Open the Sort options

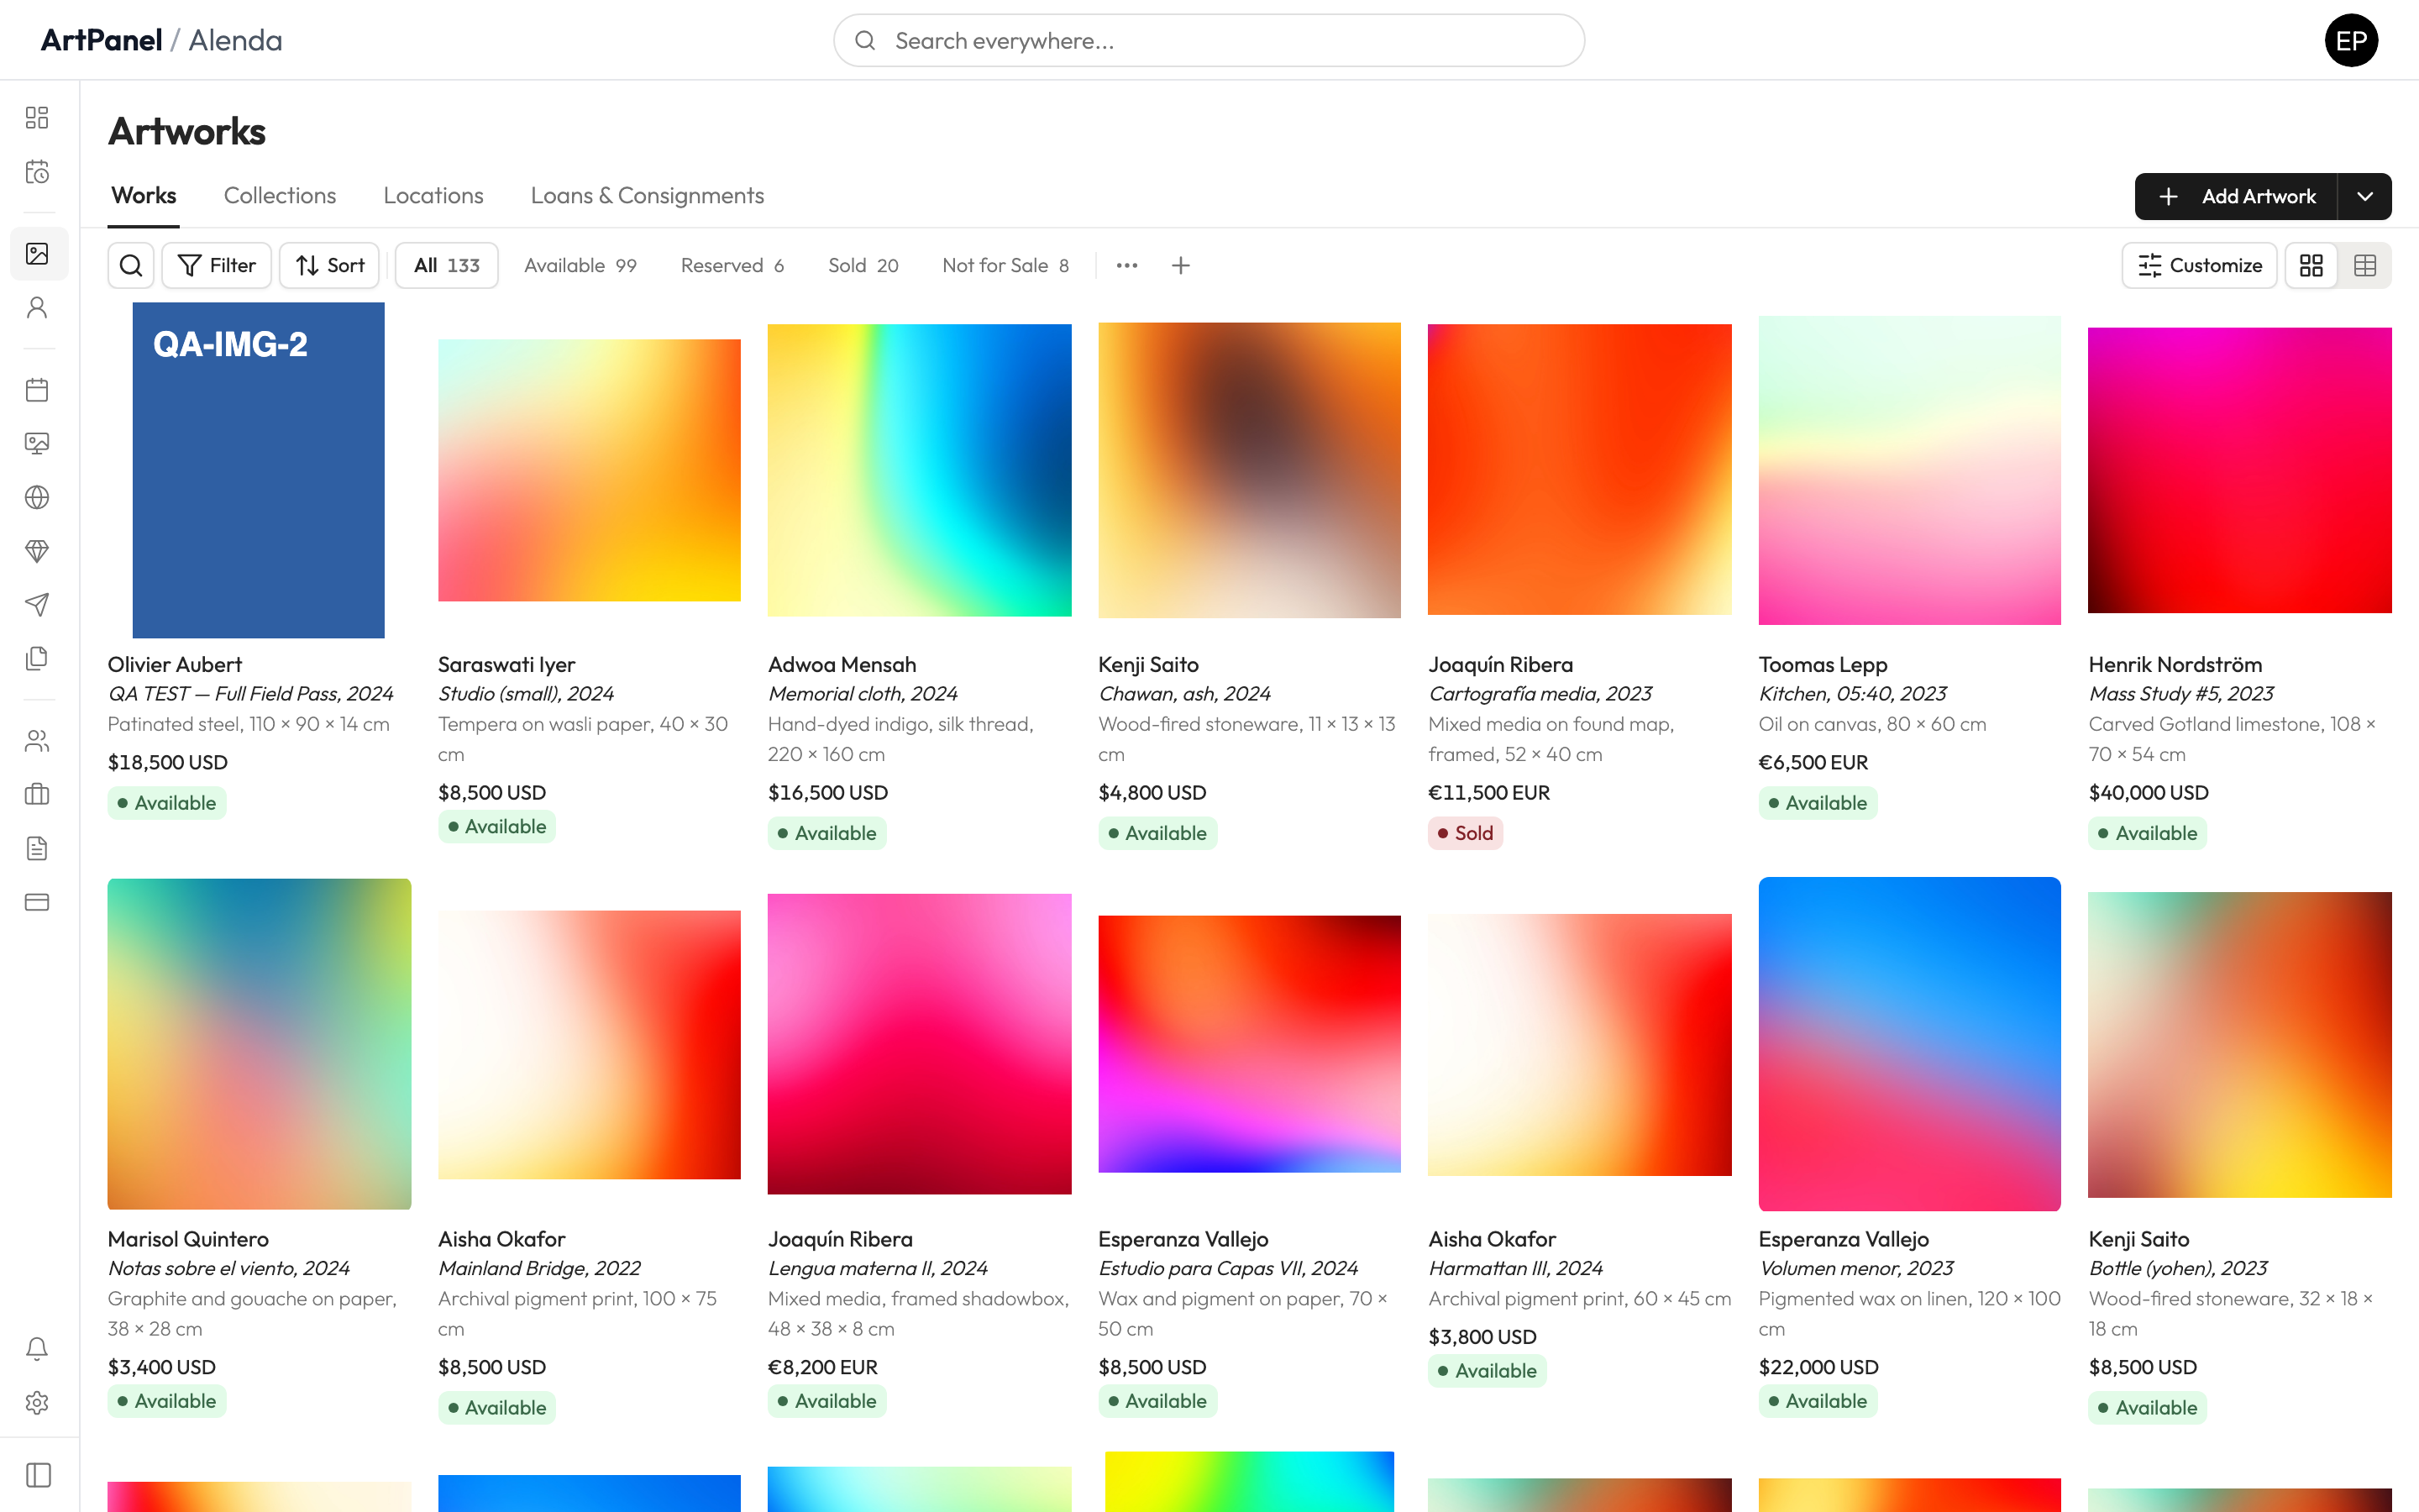[330, 265]
